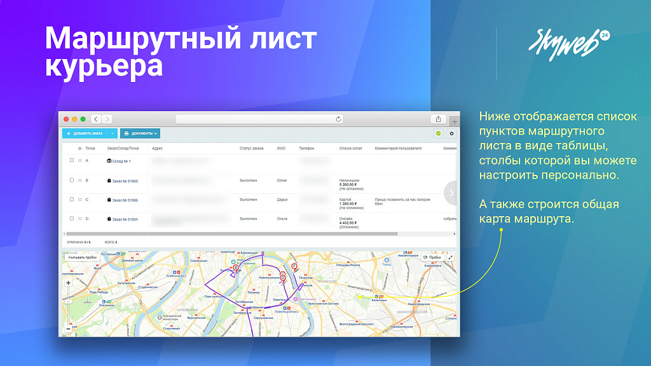The width and height of the screenshot is (651, 366).
Task: Click the browser share icon
Action: [439, 118]
